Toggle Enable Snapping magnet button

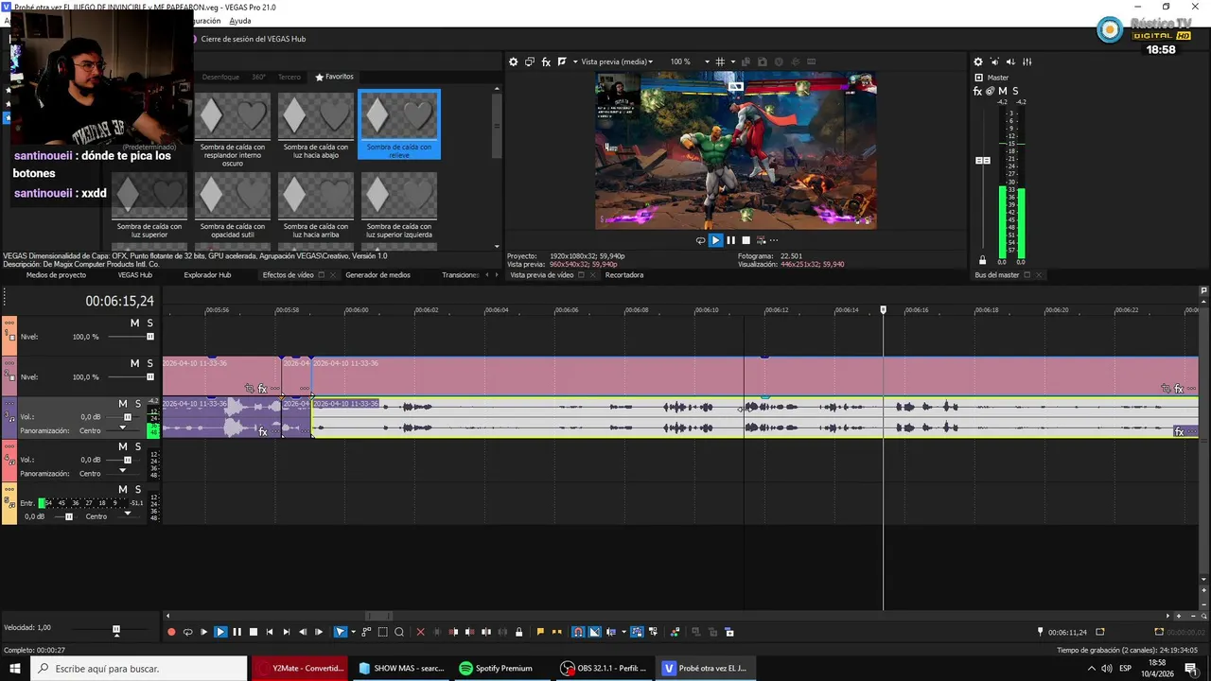pos(578,632)
